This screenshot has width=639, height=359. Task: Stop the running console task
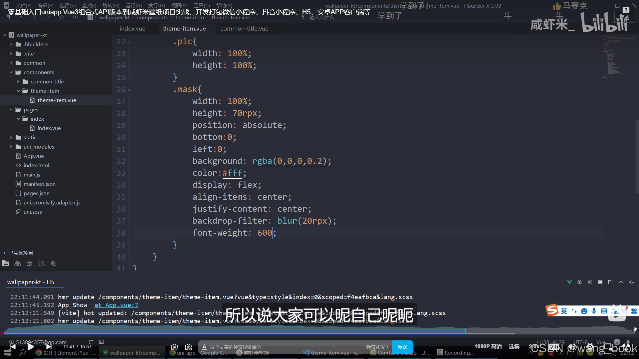(x=600, y=282)
